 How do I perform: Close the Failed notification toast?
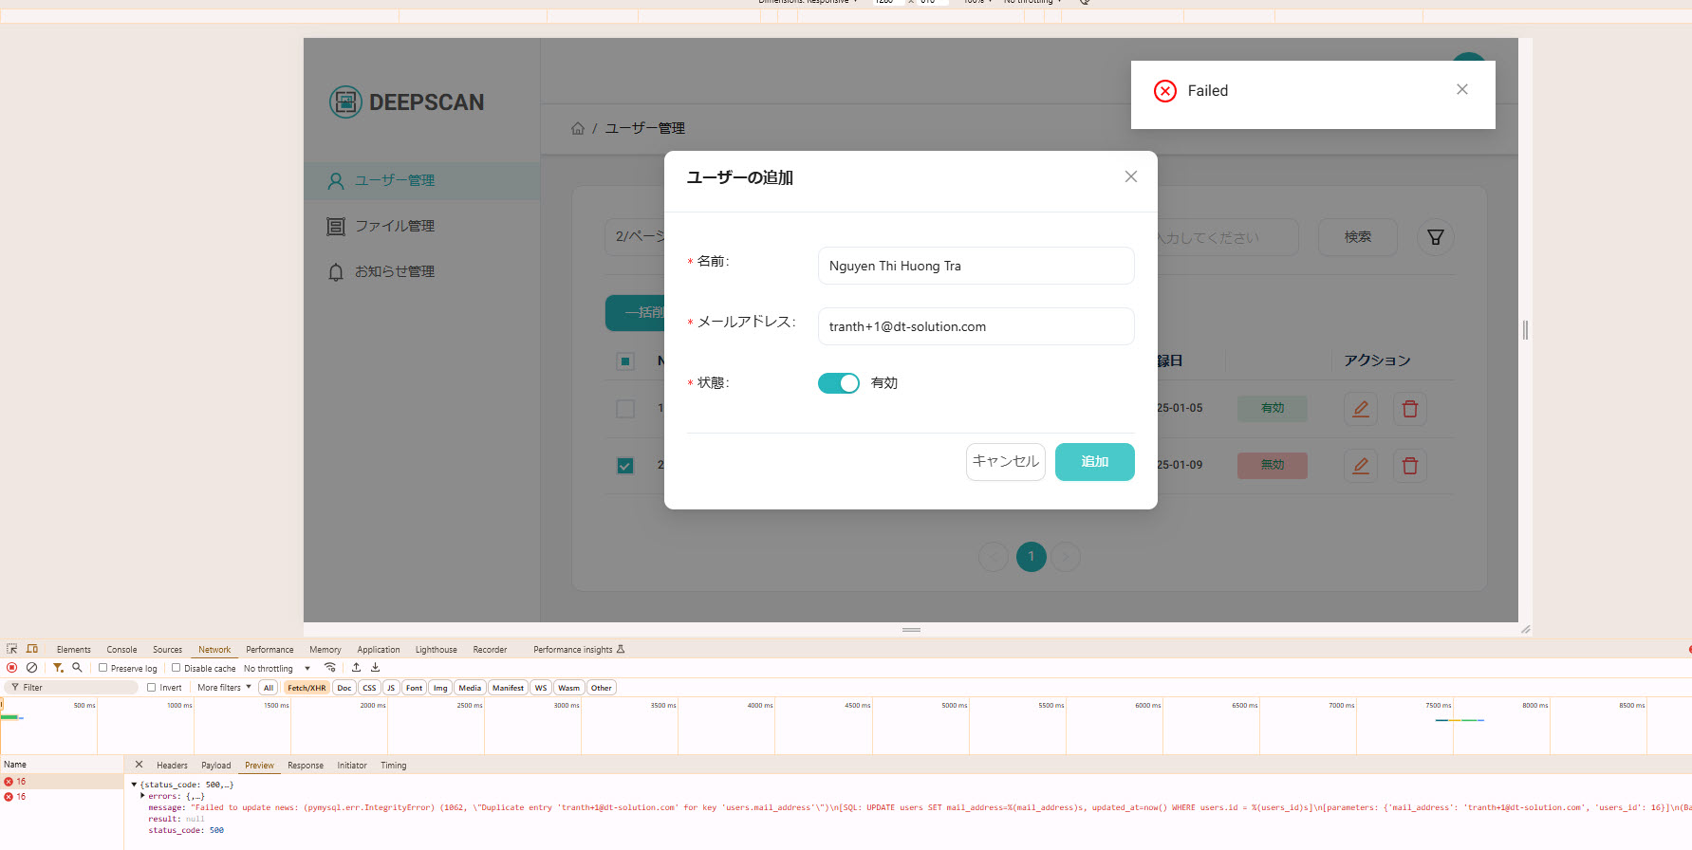point(1461,89)
